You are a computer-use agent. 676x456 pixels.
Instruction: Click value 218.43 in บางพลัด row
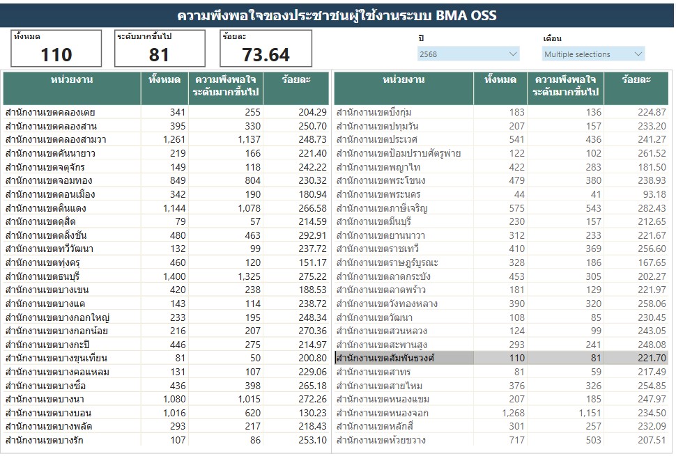click(x=313, y=426)
